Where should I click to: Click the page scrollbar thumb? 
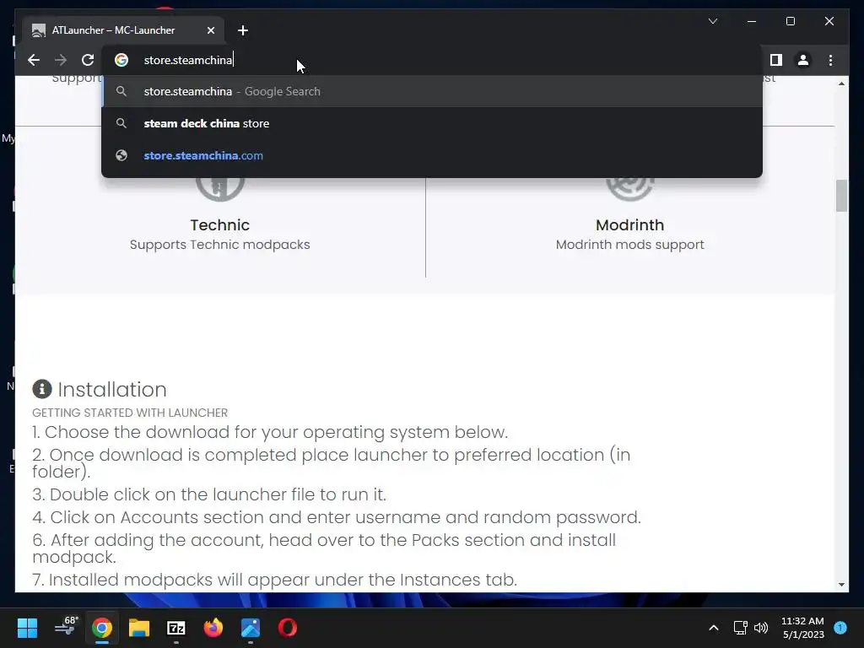[x=841, y=196]
